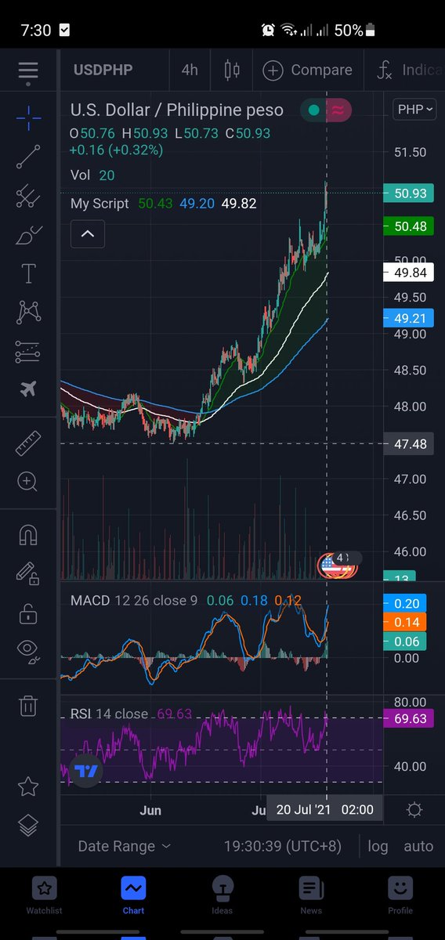Viewport: 445px width, 940px height.
Task: Switch to the Ideas tab
Action: click(x=222, y=895)
